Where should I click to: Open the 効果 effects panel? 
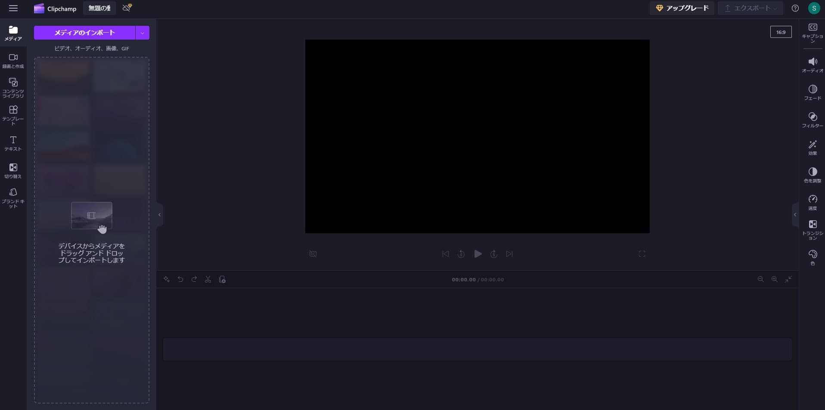(813, 148)
